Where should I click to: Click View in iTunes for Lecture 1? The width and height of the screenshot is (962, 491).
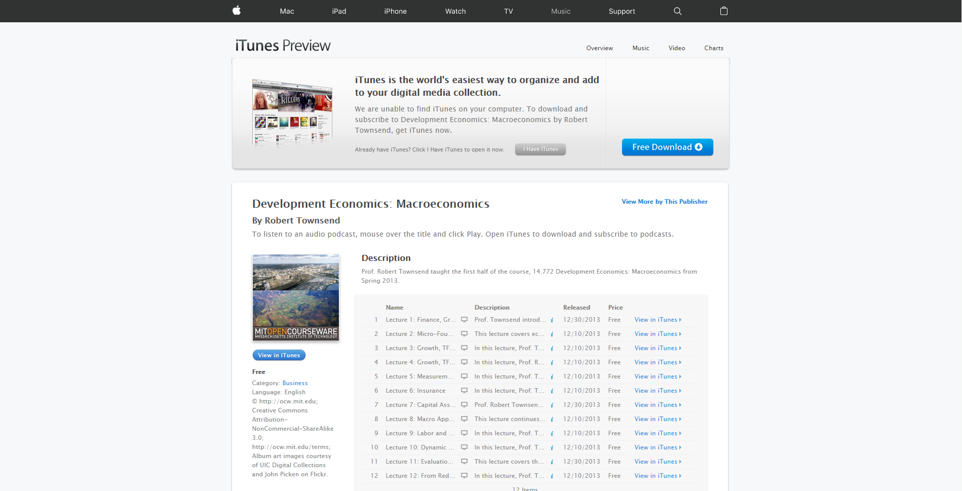tap(658, 320)
